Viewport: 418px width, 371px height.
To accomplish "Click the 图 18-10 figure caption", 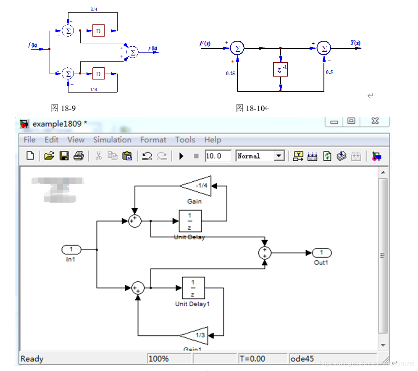I will tap(250, 108).
